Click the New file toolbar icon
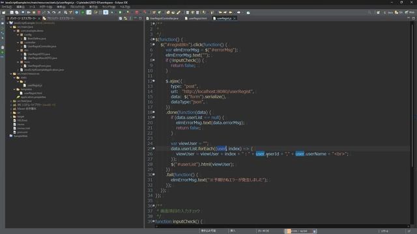This screenshot has height=234, width=417. pos(4,12)
